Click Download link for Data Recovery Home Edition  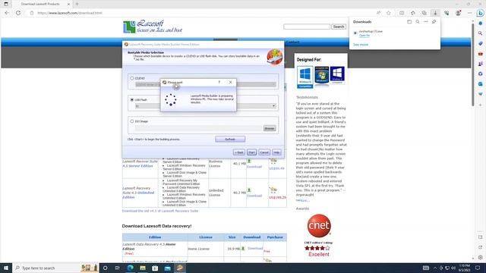(x=255, y=248)
